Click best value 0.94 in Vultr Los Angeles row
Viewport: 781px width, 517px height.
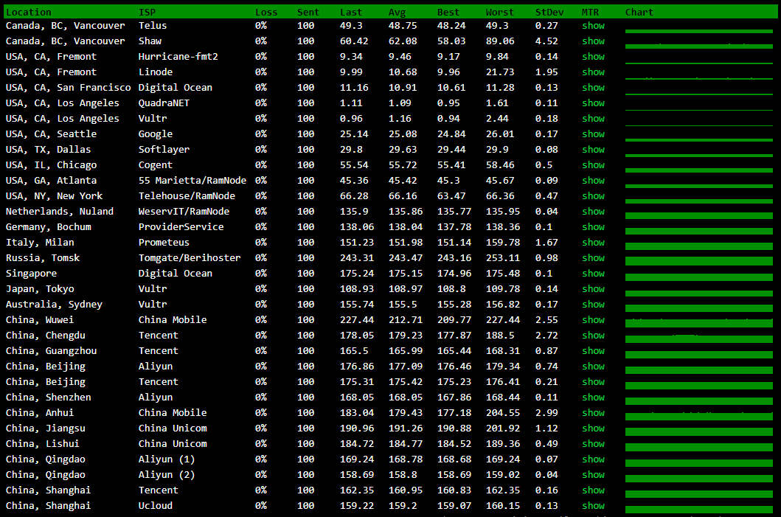click(x=448, y=118)
